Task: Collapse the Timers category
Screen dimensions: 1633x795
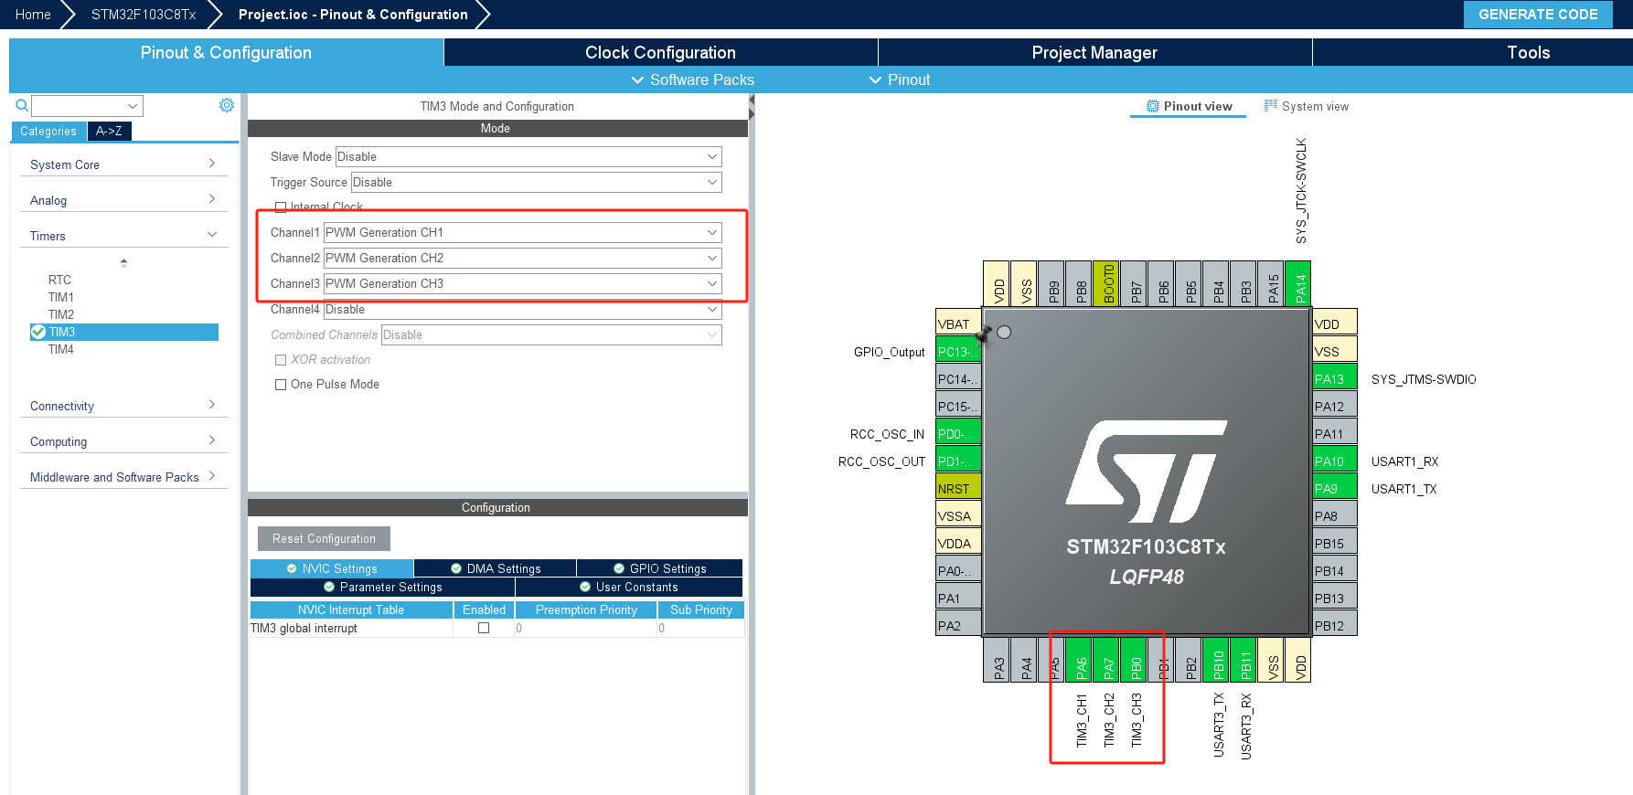Action: coord(123,236)
